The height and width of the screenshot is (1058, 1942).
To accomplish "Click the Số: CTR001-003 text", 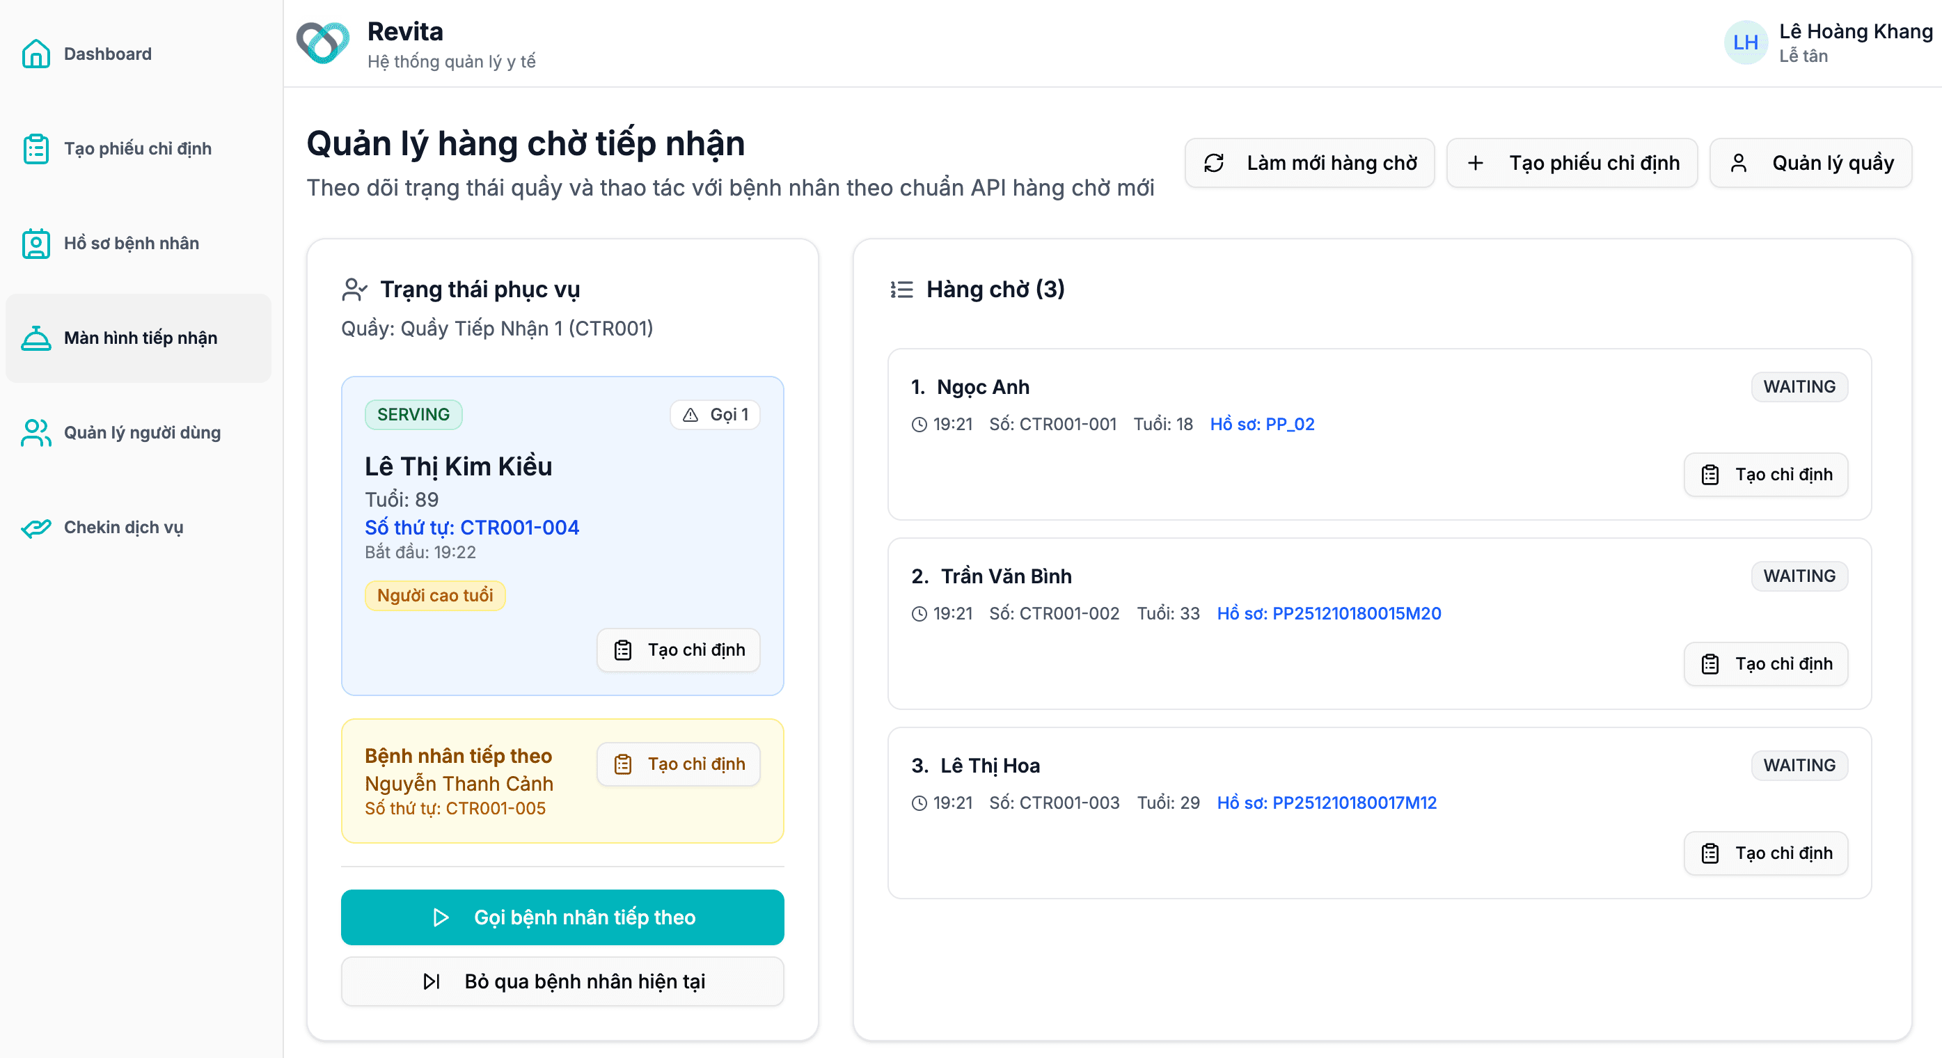I will [1054, 803].
